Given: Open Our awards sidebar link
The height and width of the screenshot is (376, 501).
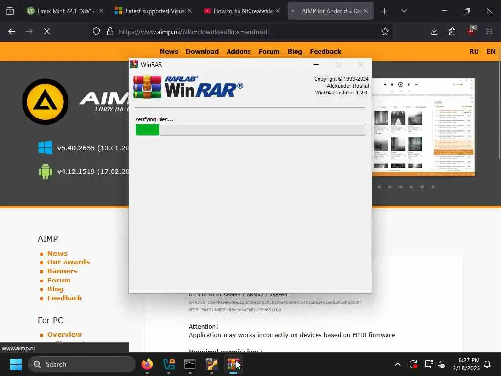Looking at the screenshot, I should tap(68, 262).
